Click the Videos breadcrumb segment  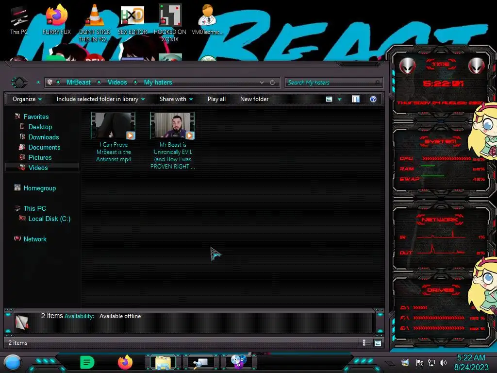[x=117, y=83]
